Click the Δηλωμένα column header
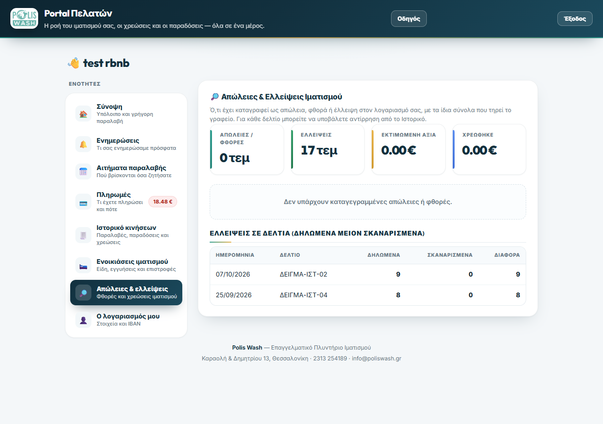603x424 pixels. click(x=384, y=255)
